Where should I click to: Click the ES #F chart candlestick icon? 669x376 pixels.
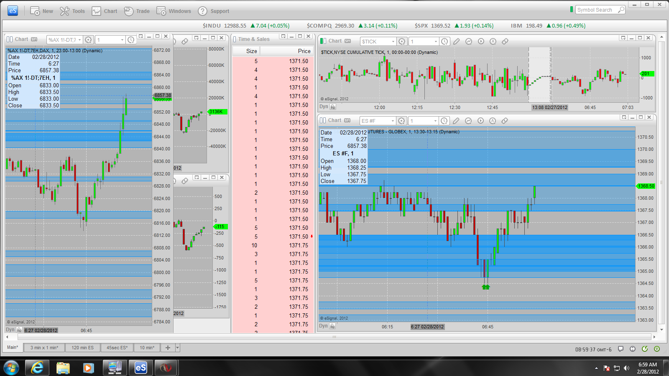[323, 120]
